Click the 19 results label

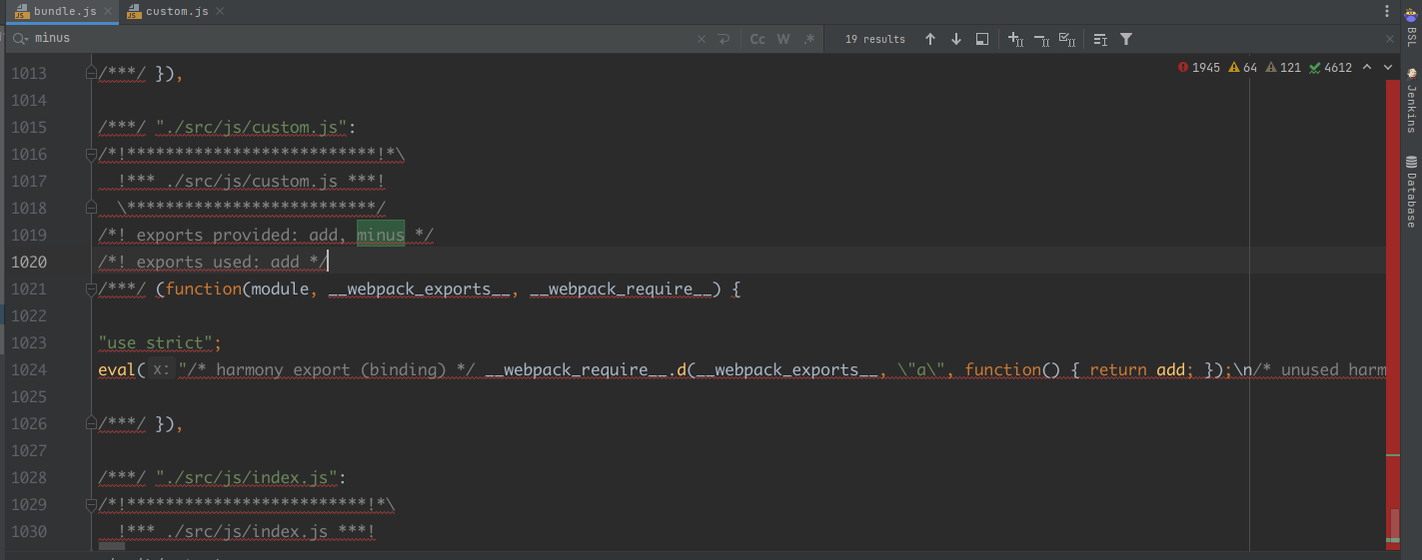point(875,39)
